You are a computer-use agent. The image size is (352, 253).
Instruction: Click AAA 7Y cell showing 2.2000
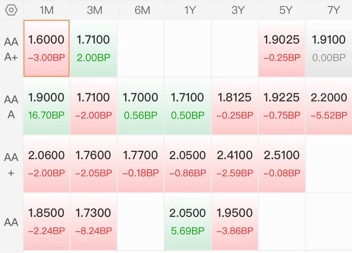pos(329,106)
